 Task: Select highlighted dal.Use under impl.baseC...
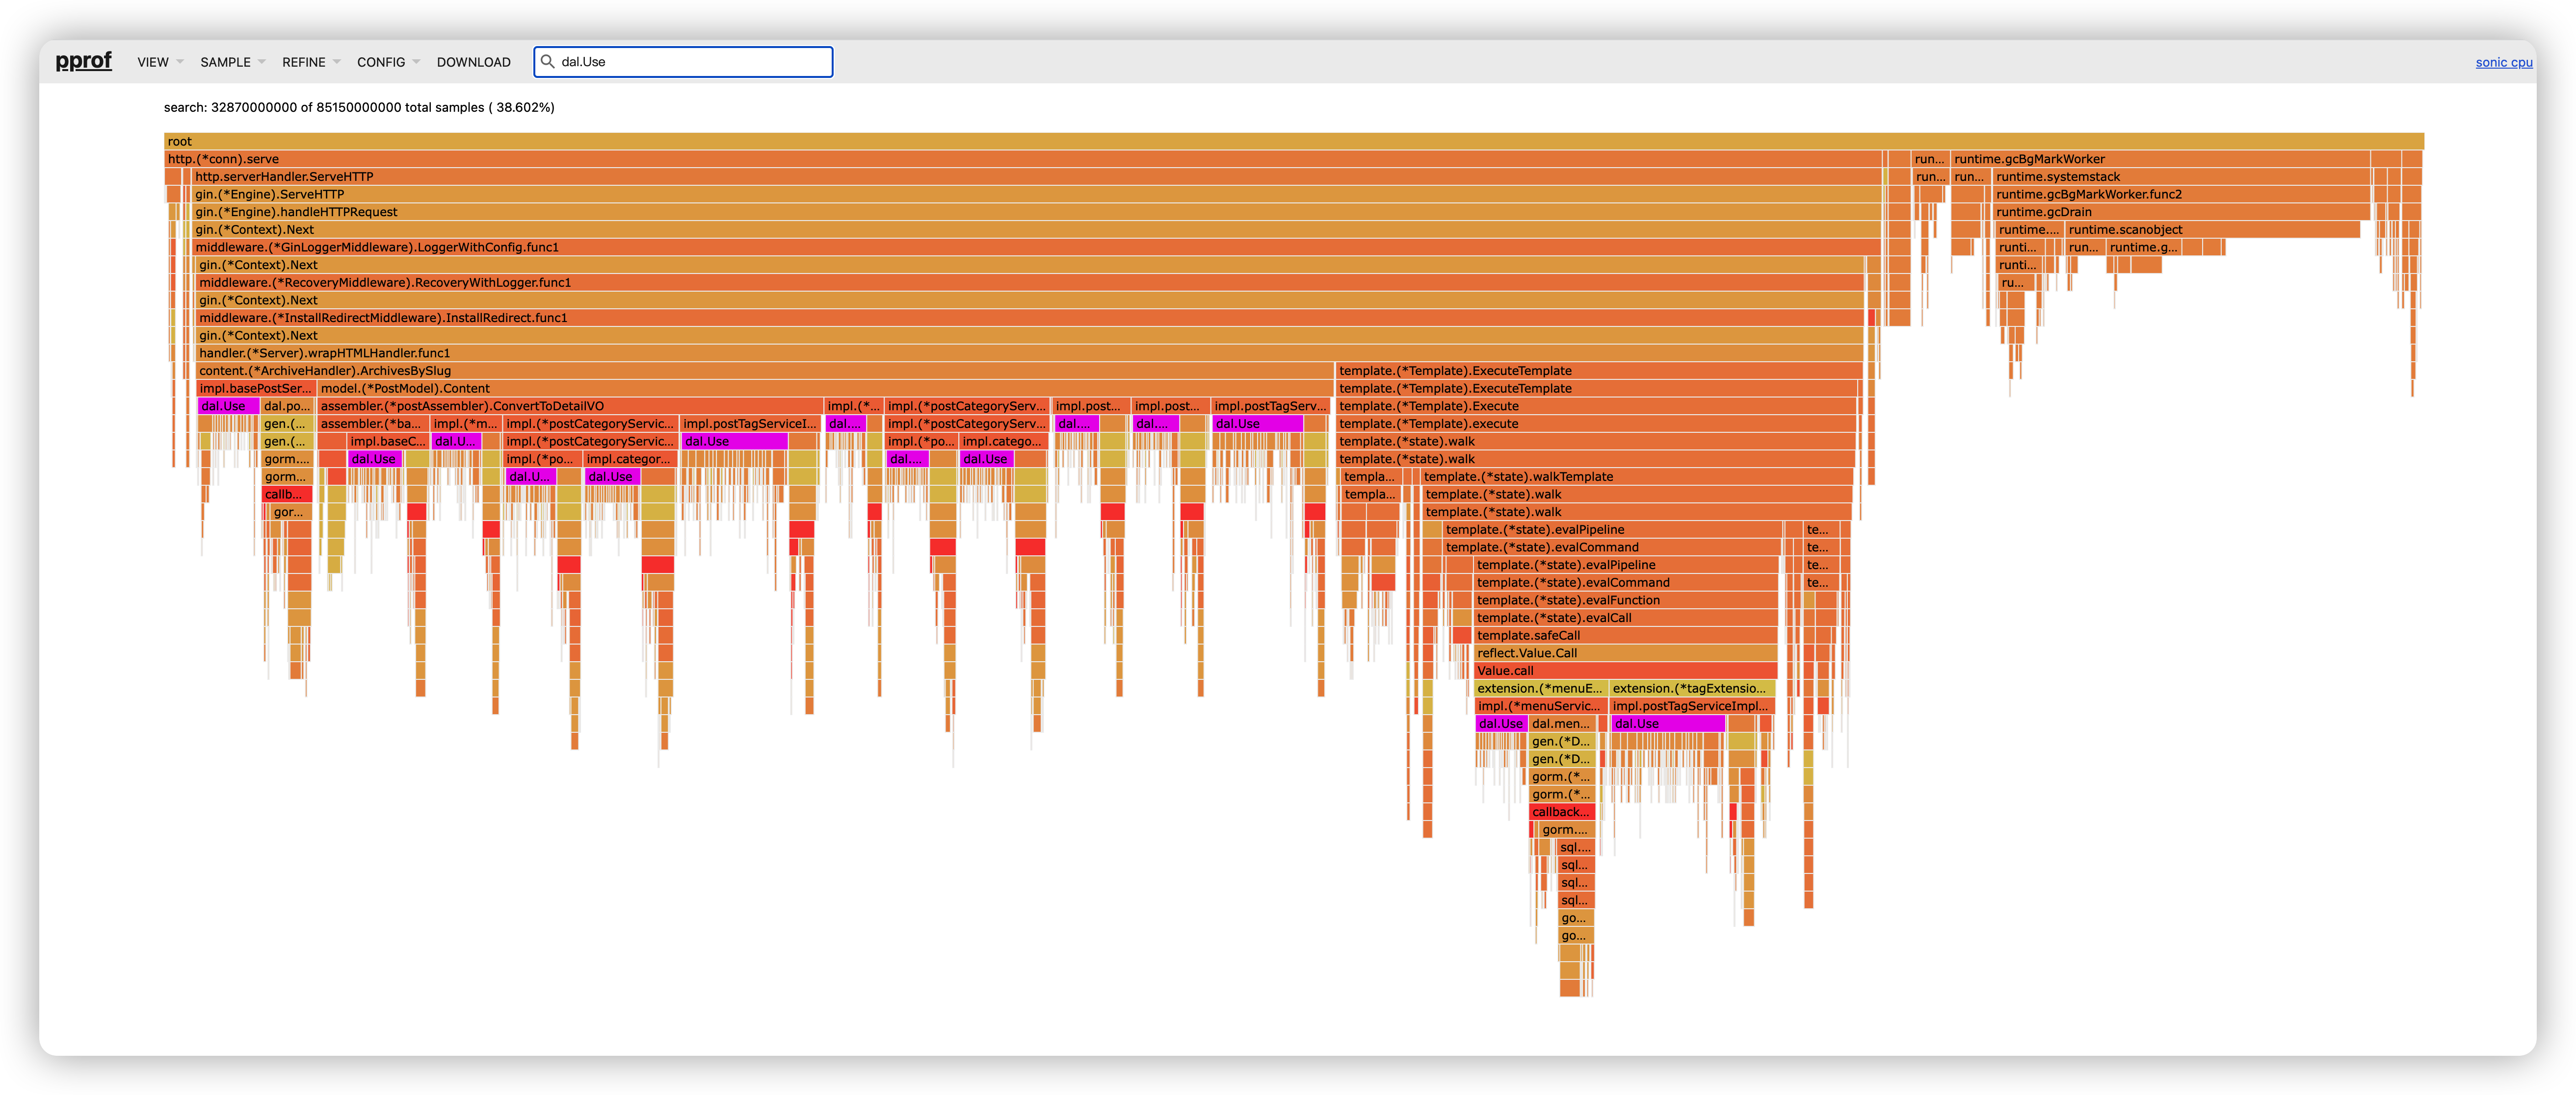(x=375, y=459)
